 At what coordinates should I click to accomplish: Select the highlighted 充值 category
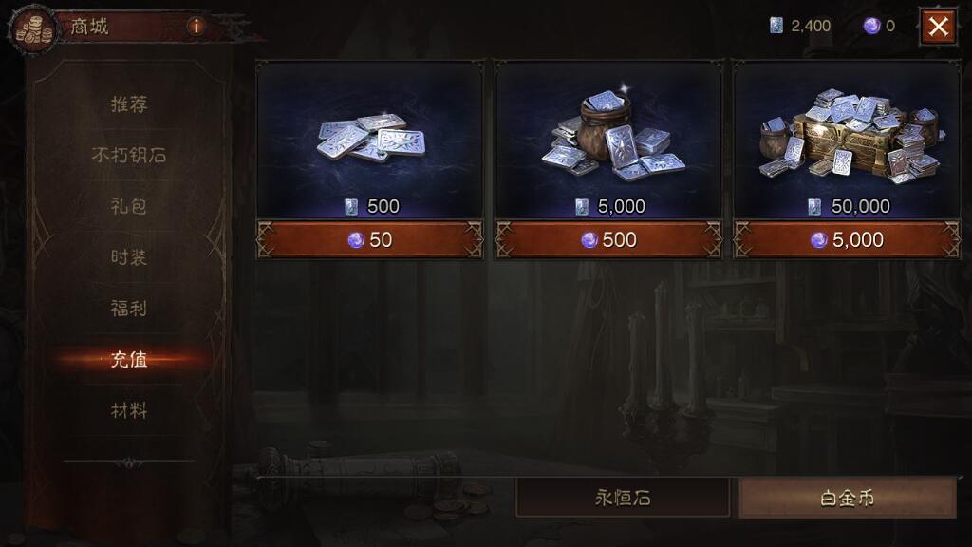pyautogui.click(x=129, y=359)
